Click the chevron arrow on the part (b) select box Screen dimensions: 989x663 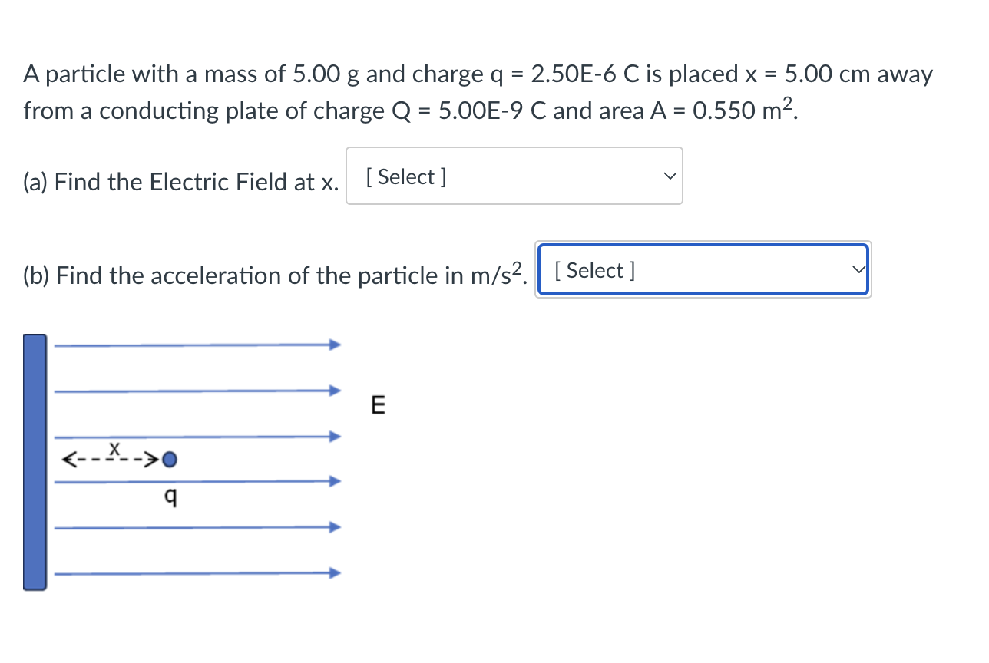tap(858, 269)
